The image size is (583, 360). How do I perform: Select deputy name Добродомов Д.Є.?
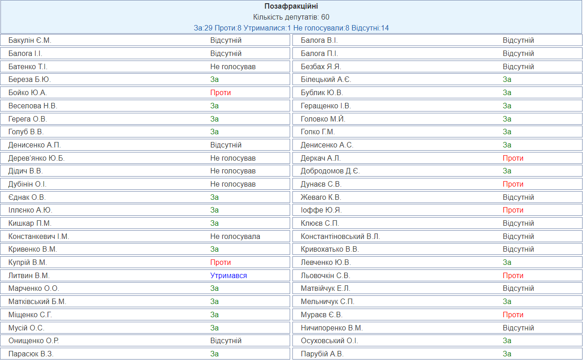330,171
